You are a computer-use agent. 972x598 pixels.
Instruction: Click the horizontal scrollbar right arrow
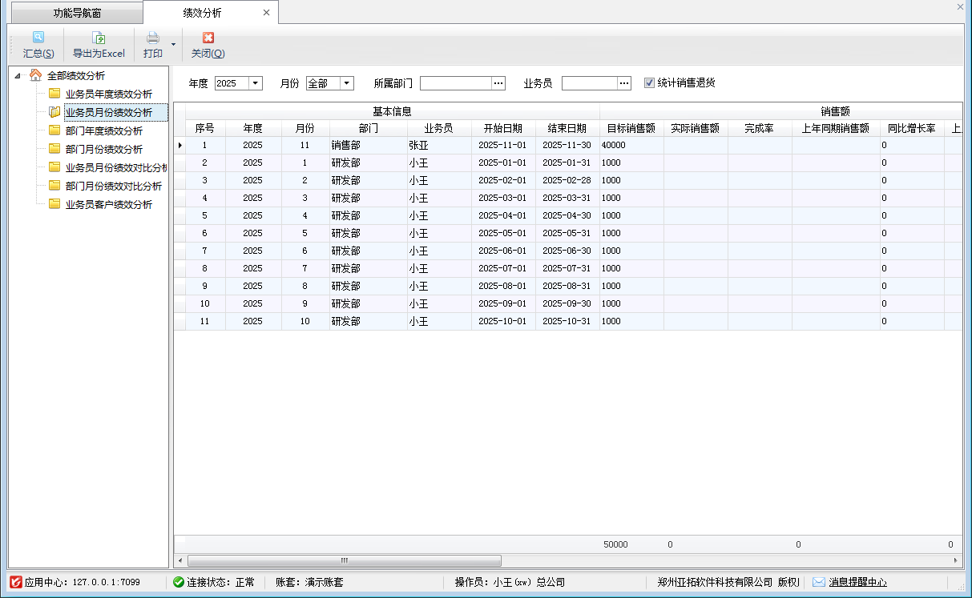(955, 560)
